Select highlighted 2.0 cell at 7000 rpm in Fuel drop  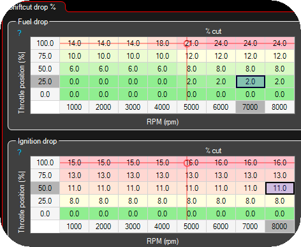[251, 82]
